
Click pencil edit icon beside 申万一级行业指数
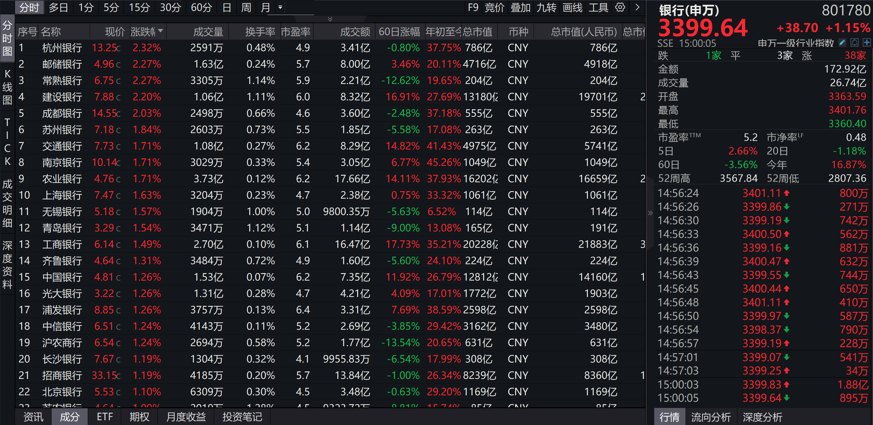[842, 42]
